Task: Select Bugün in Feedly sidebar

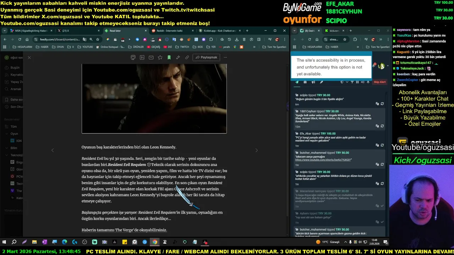Action: (x=13, y=68)
